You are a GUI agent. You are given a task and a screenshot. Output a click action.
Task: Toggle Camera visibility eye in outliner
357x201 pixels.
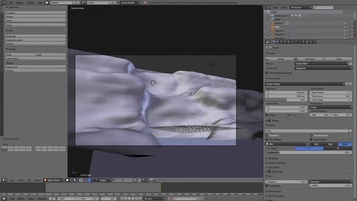point(345,23)
